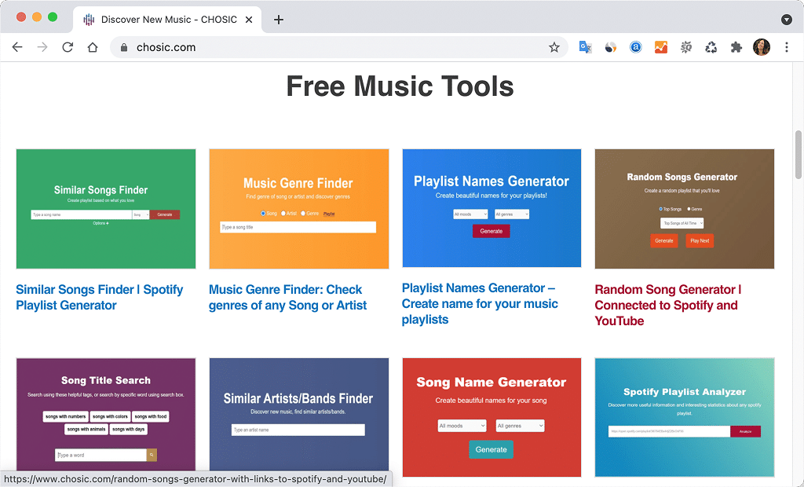Click Generate in Playlist Names Generator
This screenshot has height=487, width=804.
(491, 232)
